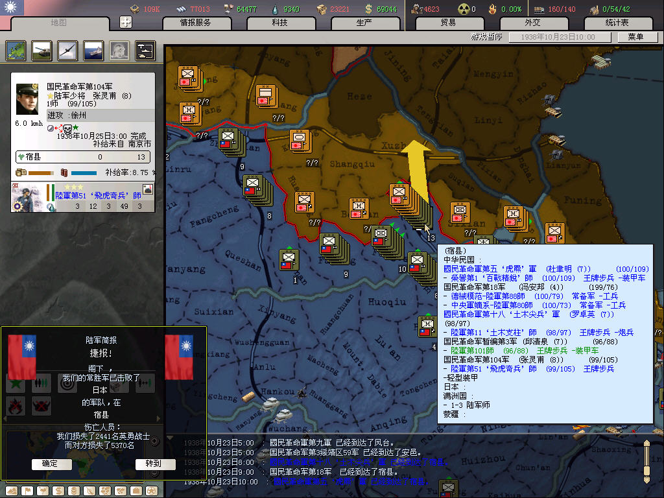Click the Republic of China flag emblem
664x498 pixels.
tap(12, 8)
